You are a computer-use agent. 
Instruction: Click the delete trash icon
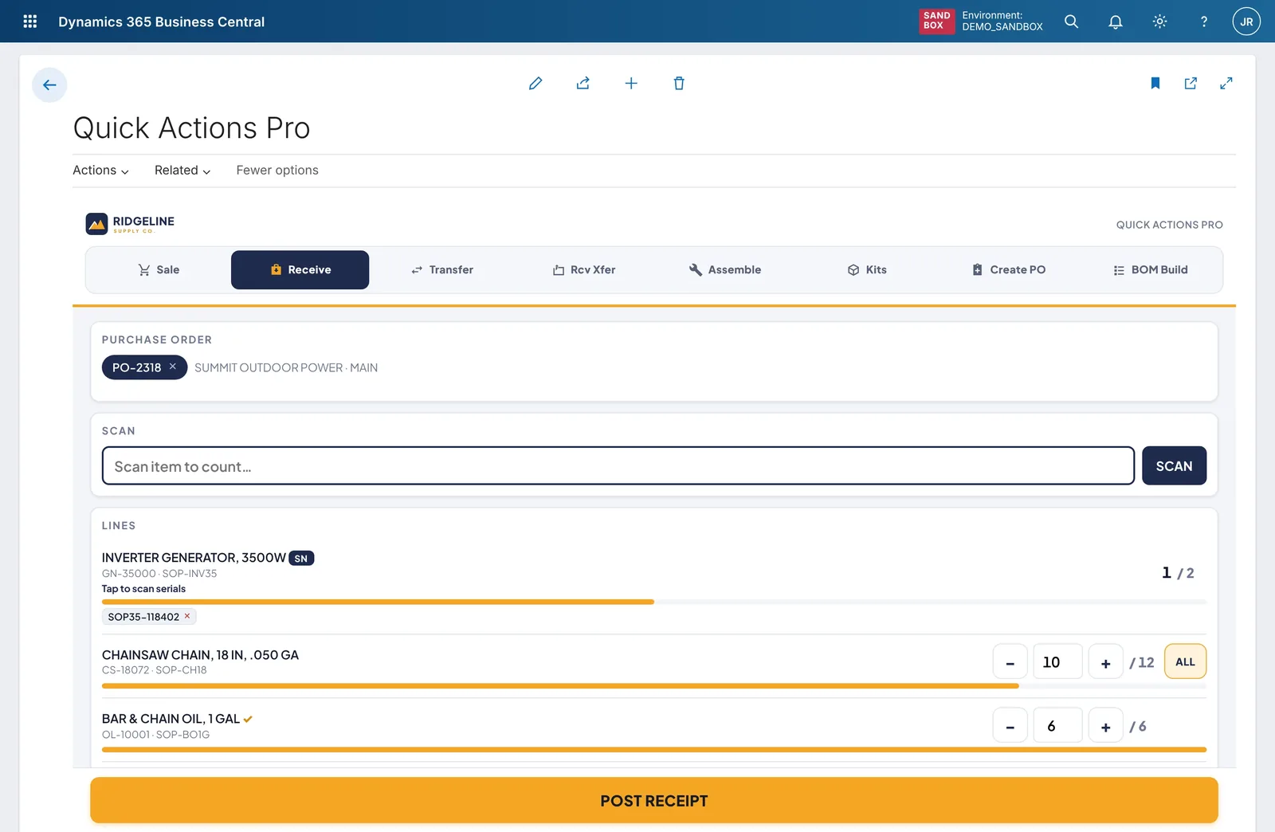pyautogui.click(x=679, y=83)
